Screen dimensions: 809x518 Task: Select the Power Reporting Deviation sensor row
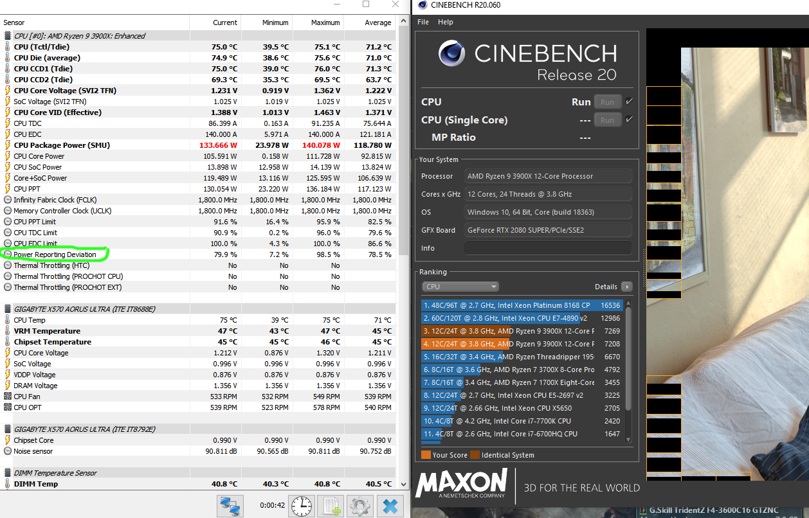tap(197, 255)
